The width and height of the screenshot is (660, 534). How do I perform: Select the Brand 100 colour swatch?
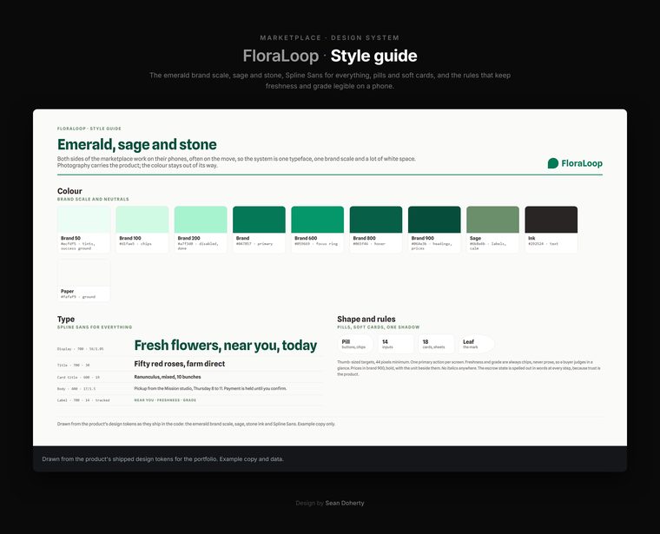[x=142, y=229]
